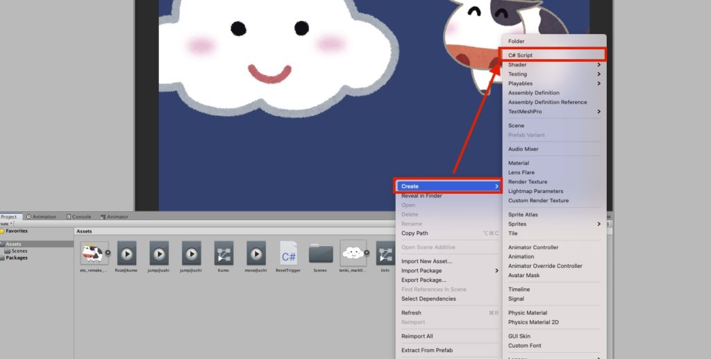This screenshot has width=711, height=359.
Task: Click the Assets breadcrumb label
Action: (x=84, y=231)
